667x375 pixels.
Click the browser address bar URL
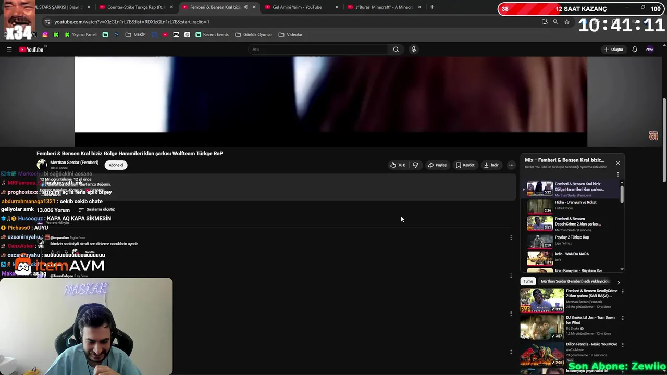[x=132, y=22]
